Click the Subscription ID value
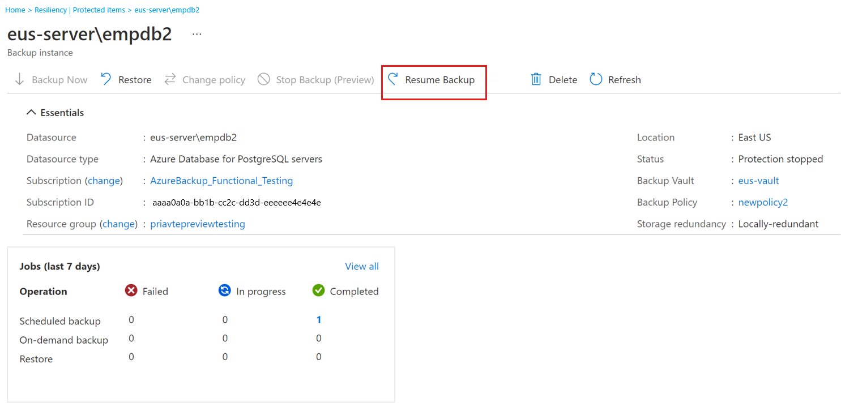The image size is (841, 419). 237,203
